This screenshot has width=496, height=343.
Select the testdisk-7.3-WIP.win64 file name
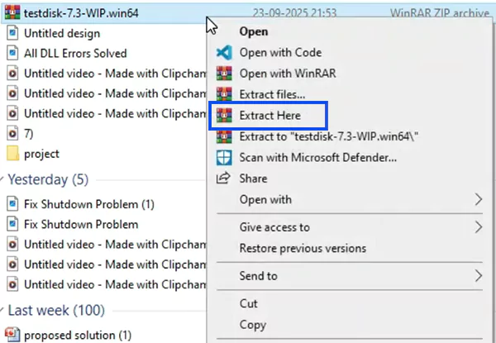(x=81, y=13)
